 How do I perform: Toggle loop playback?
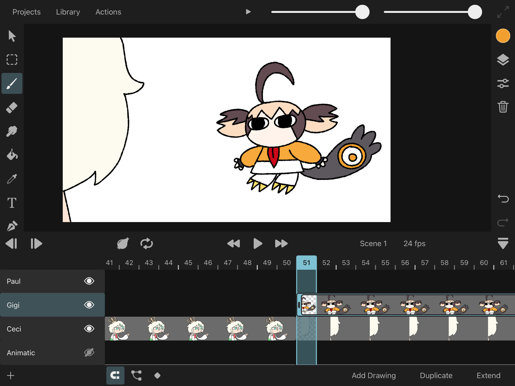[x=147, y=243]
